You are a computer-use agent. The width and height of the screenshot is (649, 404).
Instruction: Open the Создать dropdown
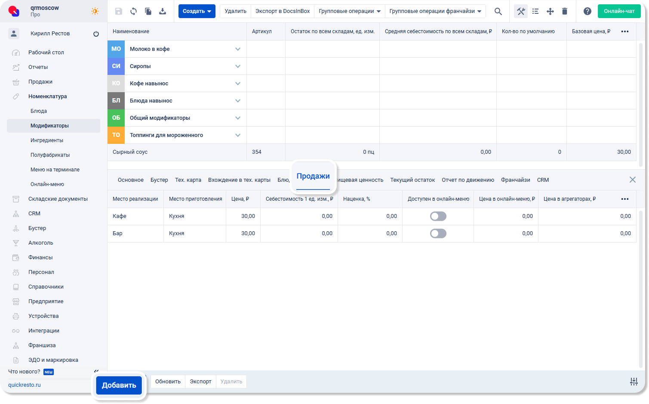pos(197,11)
